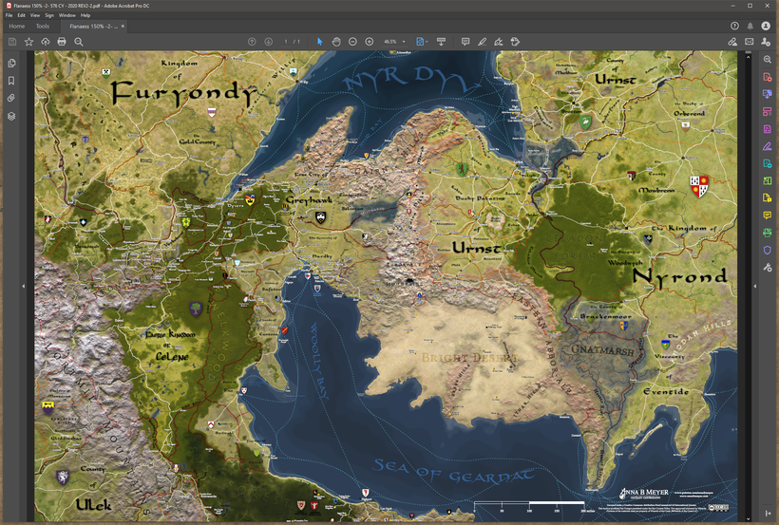This screenshot has height=525, width=779.
Task: Open the Fill & Sign tool in right pane
Action: click(x=767, y=146)
